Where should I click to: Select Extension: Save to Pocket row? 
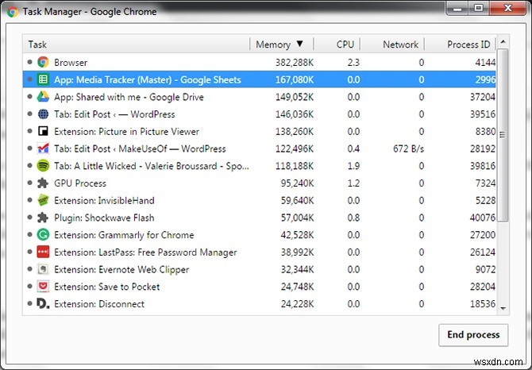[x=259, y=287]
